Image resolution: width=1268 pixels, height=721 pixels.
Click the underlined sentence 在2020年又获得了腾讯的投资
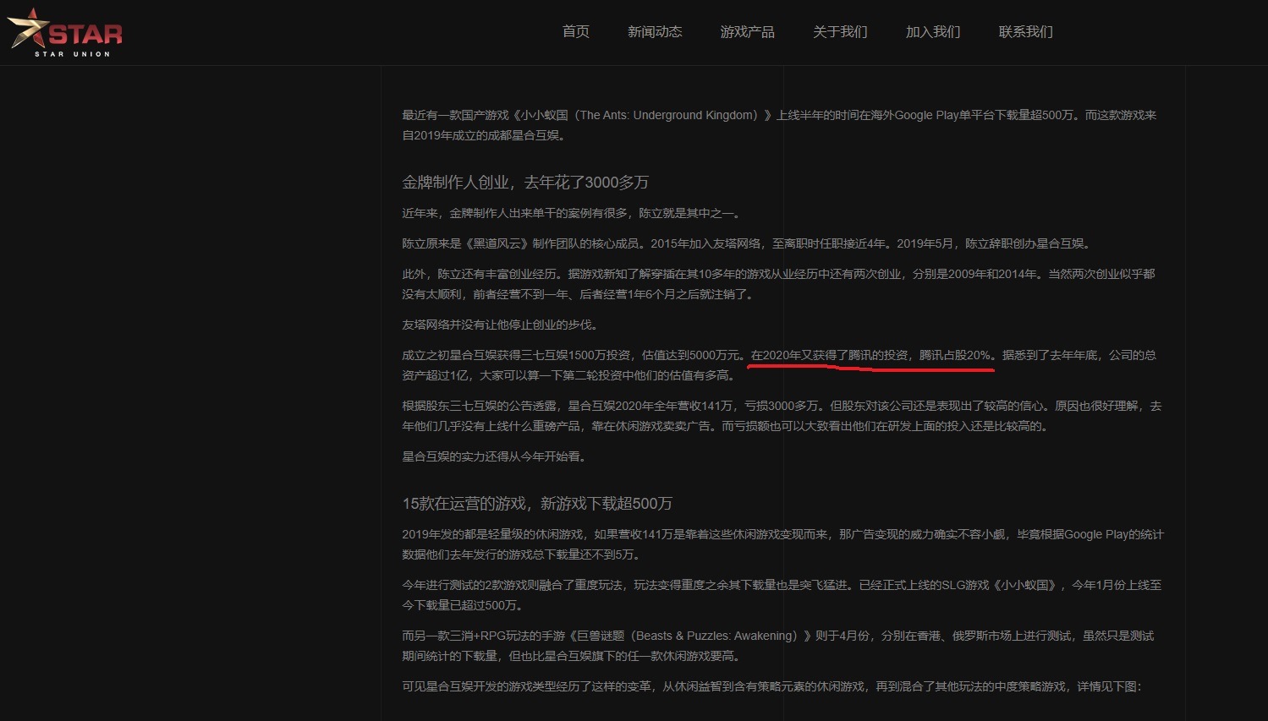[871, 355]
